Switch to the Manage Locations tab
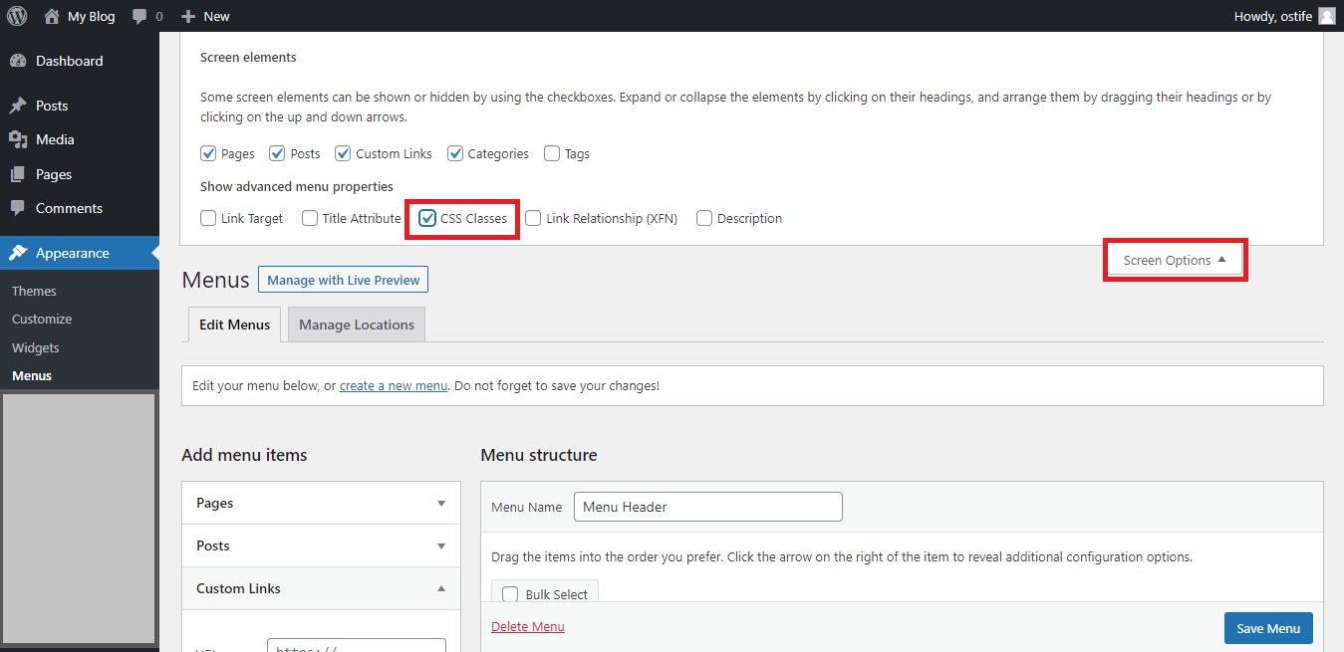Screen dimensions: 1344x652 click(356, 325)
